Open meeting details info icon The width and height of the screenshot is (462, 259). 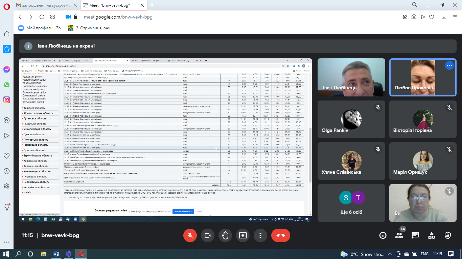[383, 235]
